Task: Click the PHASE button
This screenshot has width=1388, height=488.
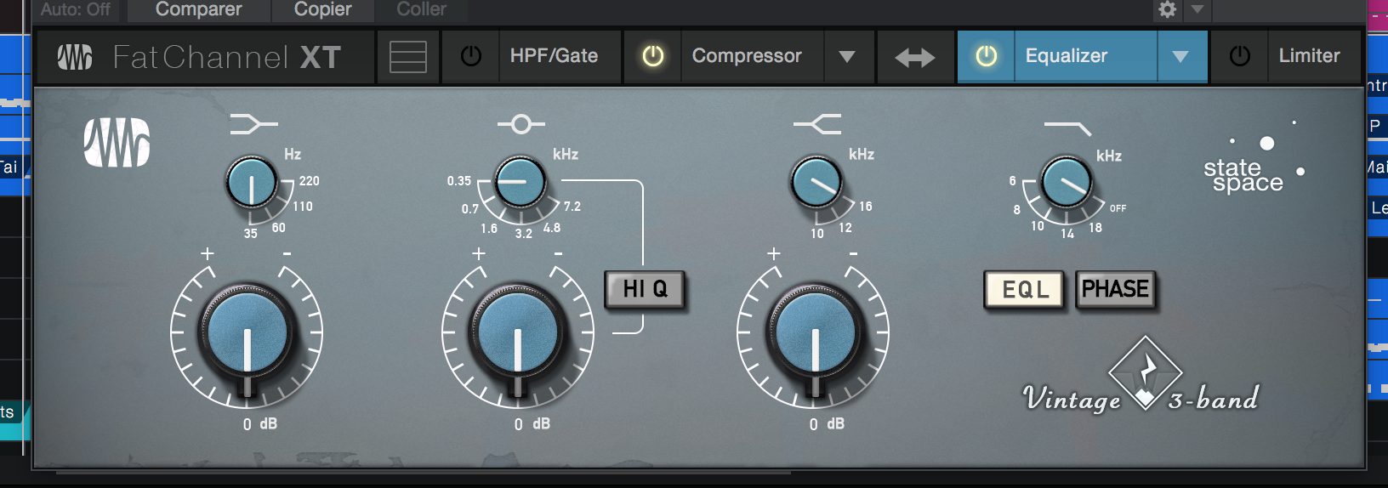Action: click(1115, 289)
